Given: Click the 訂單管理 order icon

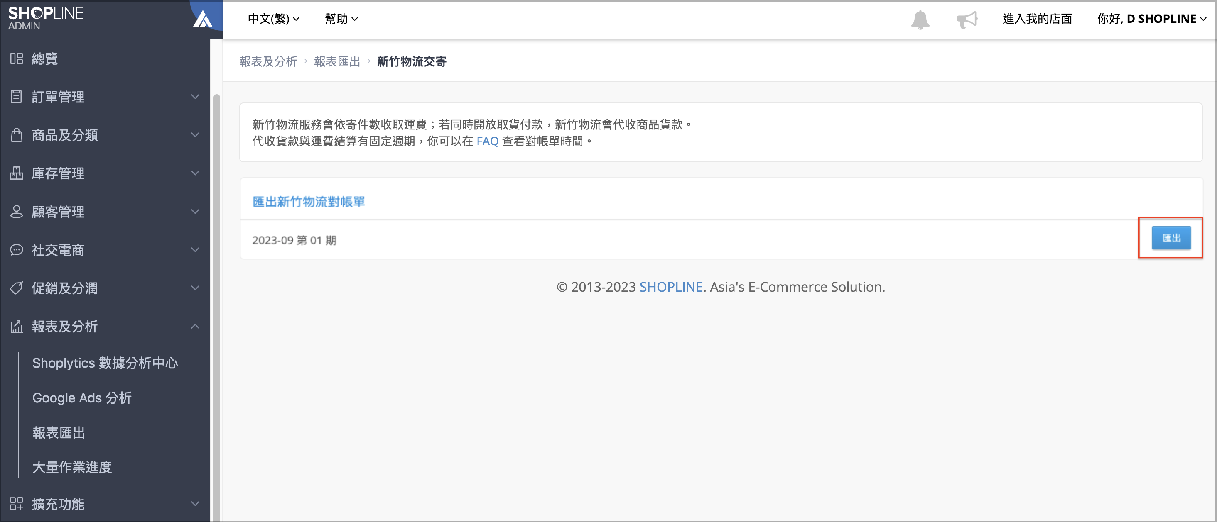Looking at the screenshot, I should click(x=17, y=97).
